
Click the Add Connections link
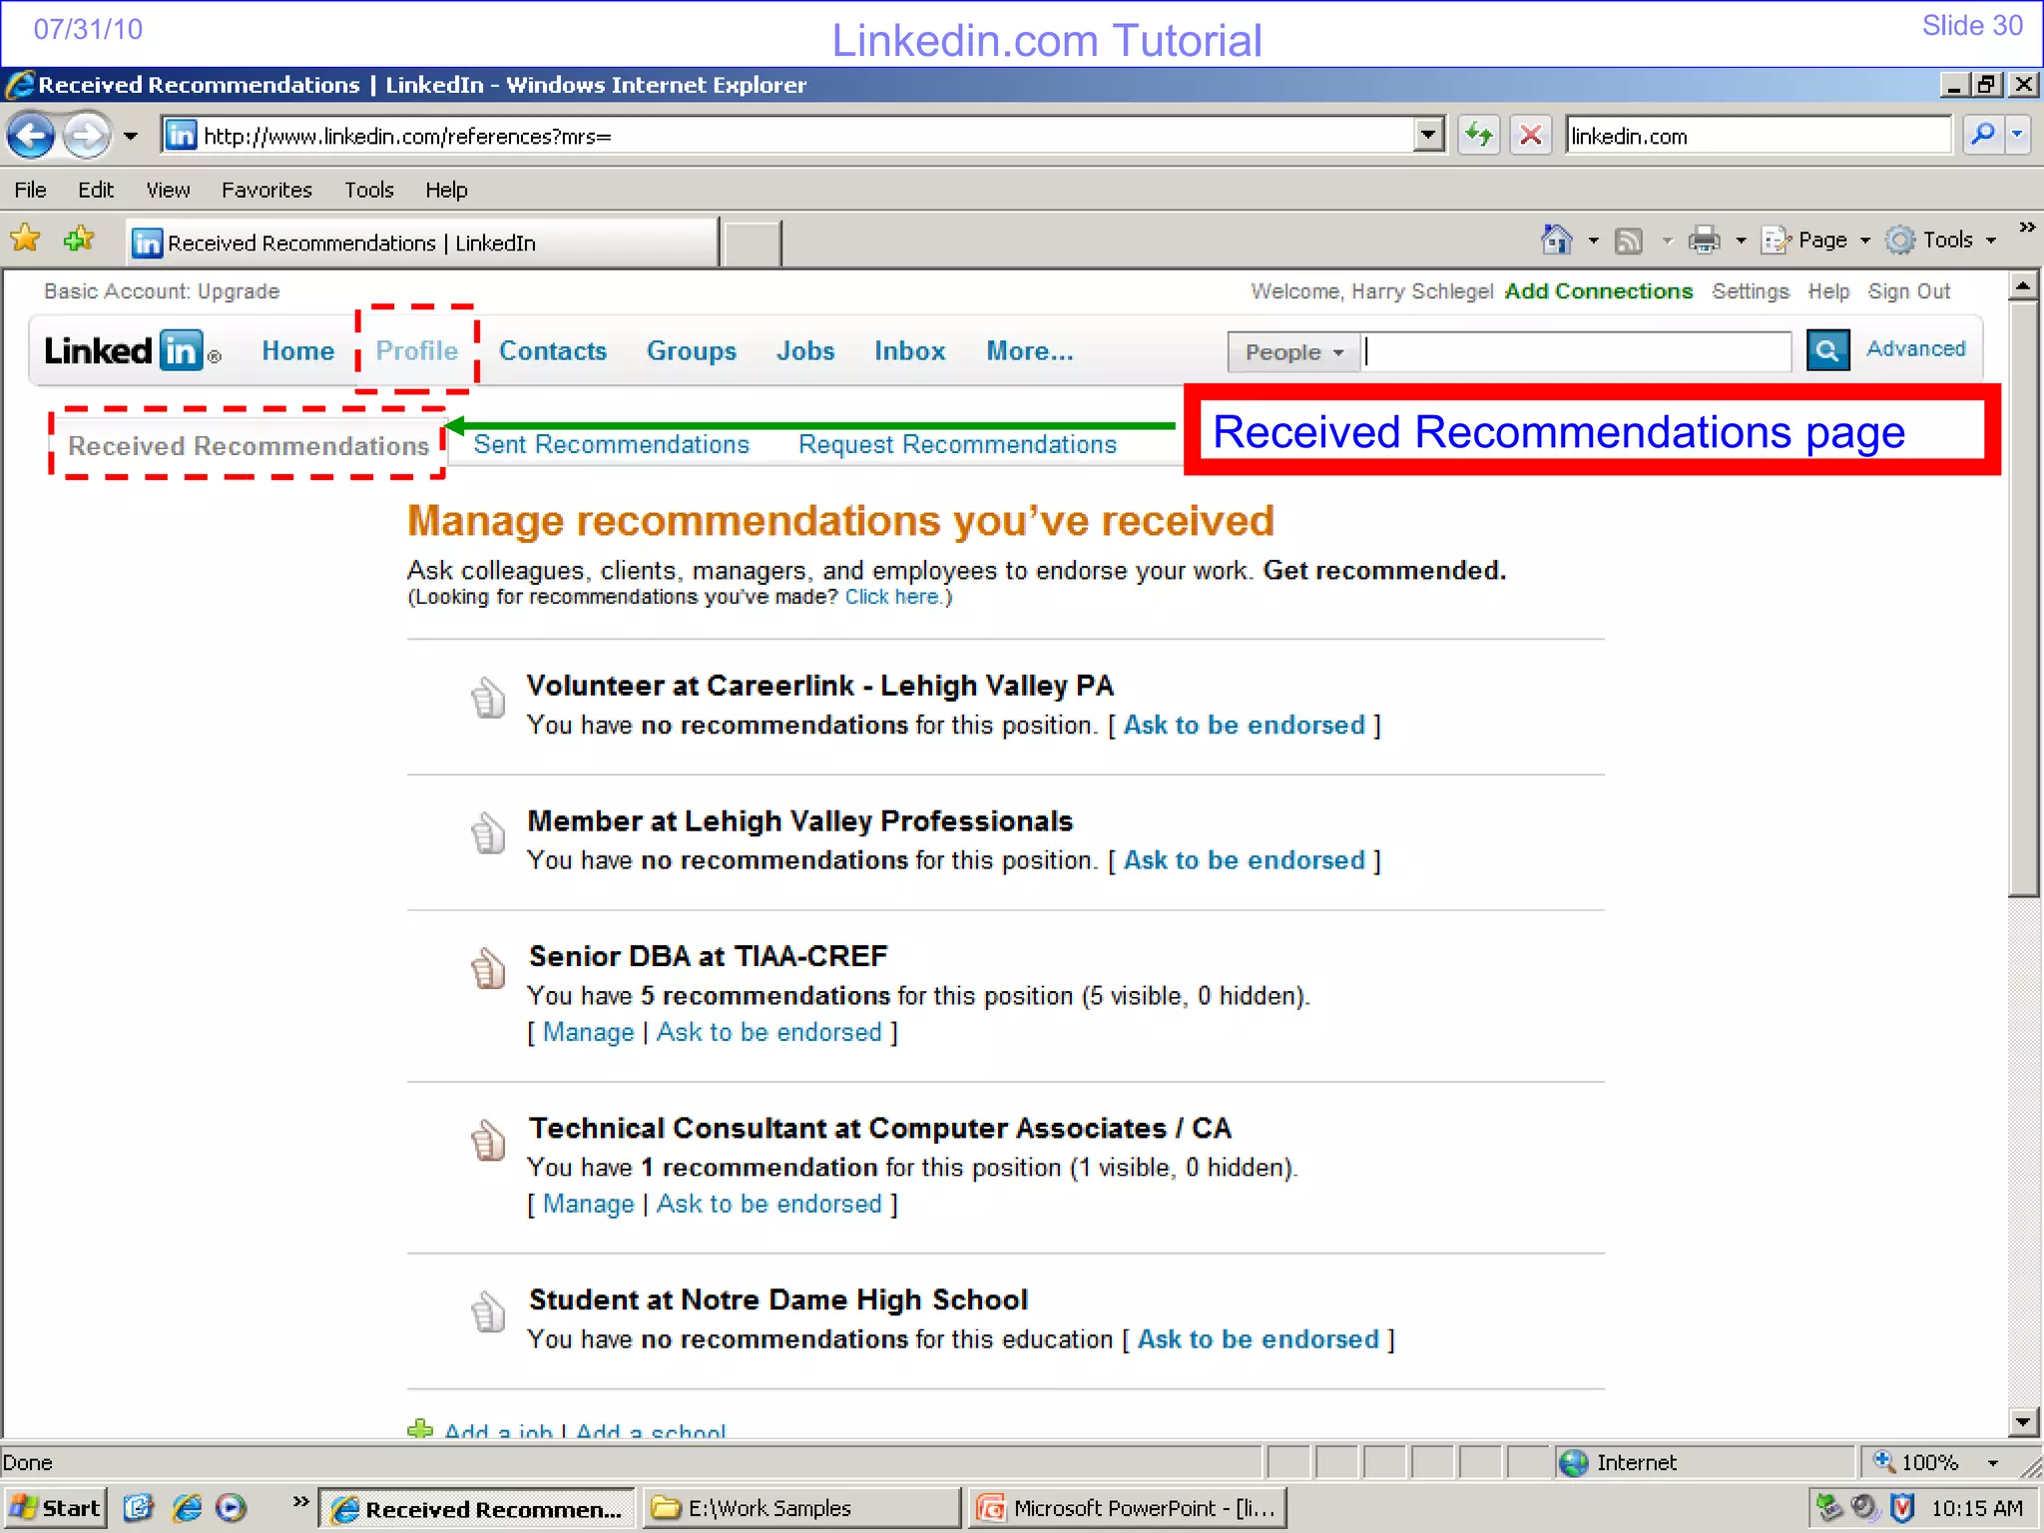tap(1599, 291)
